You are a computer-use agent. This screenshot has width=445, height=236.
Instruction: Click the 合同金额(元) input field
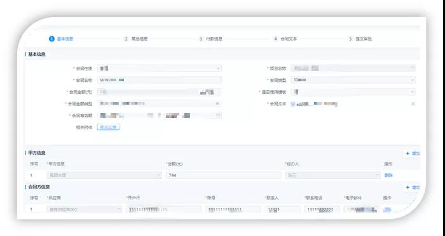tap(159, 92)
